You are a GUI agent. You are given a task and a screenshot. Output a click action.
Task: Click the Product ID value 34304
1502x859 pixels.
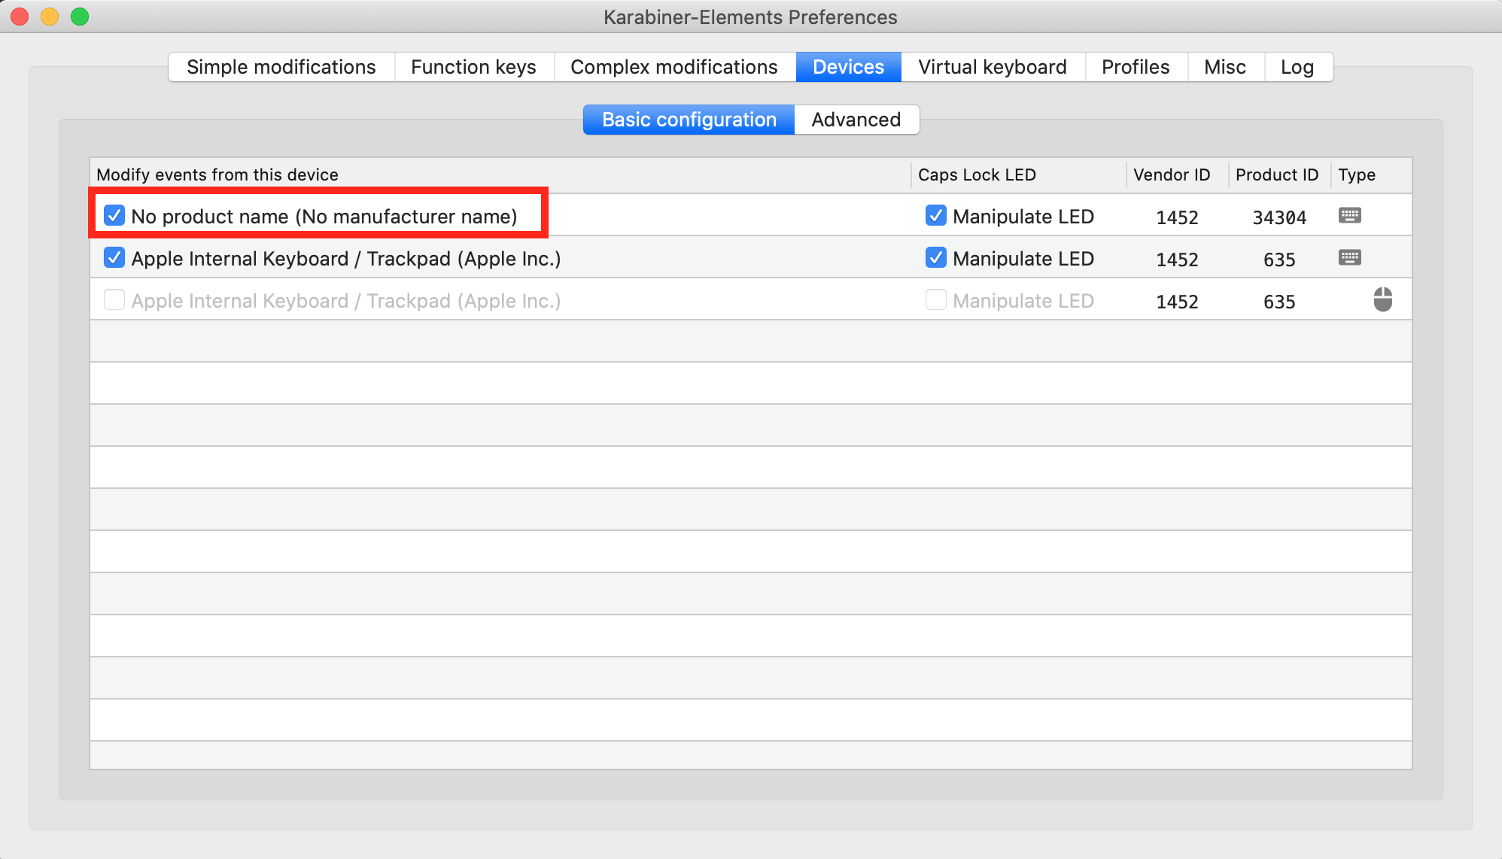point(1279,217)
